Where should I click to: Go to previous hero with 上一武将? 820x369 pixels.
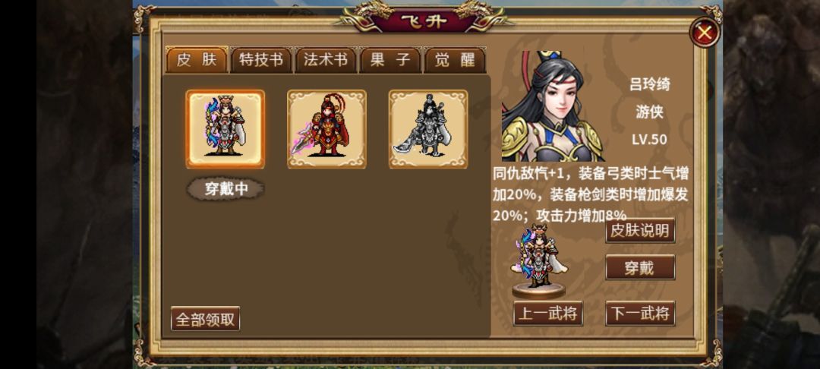(548, 314)
